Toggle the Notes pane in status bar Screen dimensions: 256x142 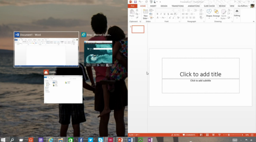click(175, 135)
